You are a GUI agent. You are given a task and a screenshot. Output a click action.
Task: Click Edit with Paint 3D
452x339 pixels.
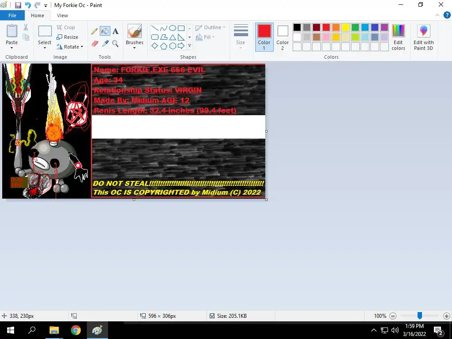click(x=423, y=37)
